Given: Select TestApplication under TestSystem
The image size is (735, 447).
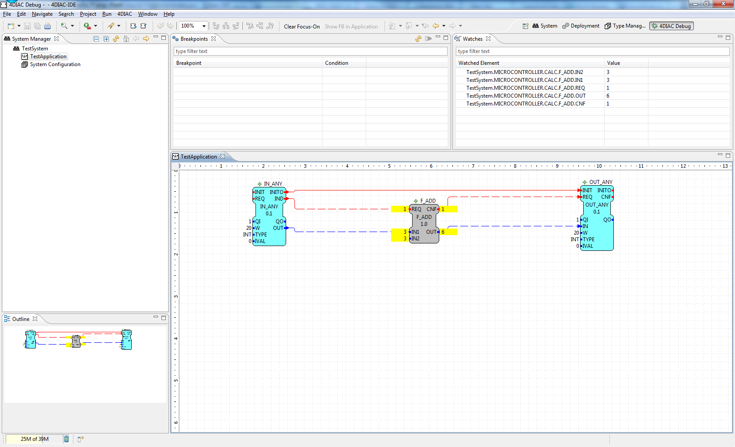Looking at the screenshot, I should tap(48, 56).
